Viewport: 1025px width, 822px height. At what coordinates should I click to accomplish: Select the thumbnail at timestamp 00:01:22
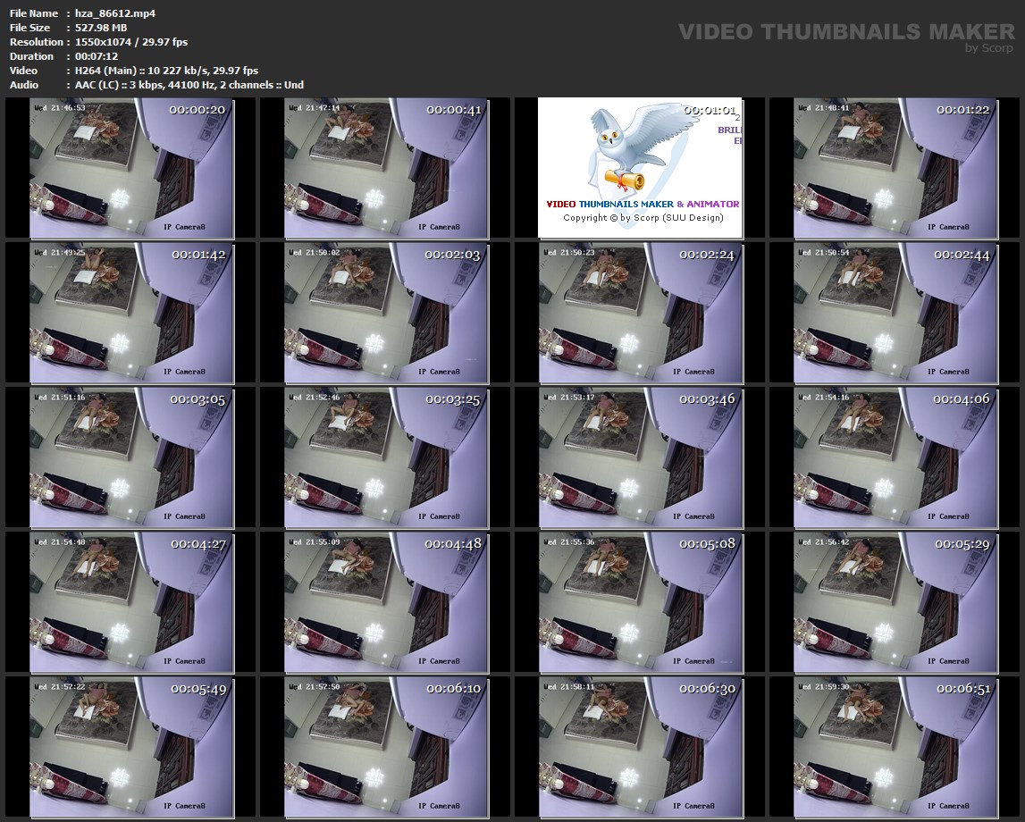(895, 168)
